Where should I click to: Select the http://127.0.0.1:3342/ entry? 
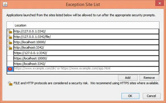(86, 31)
